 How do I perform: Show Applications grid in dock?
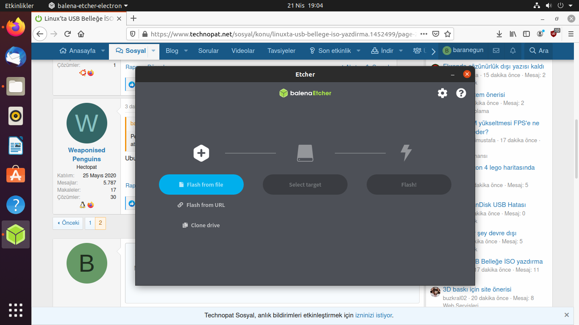click(16, 310)
